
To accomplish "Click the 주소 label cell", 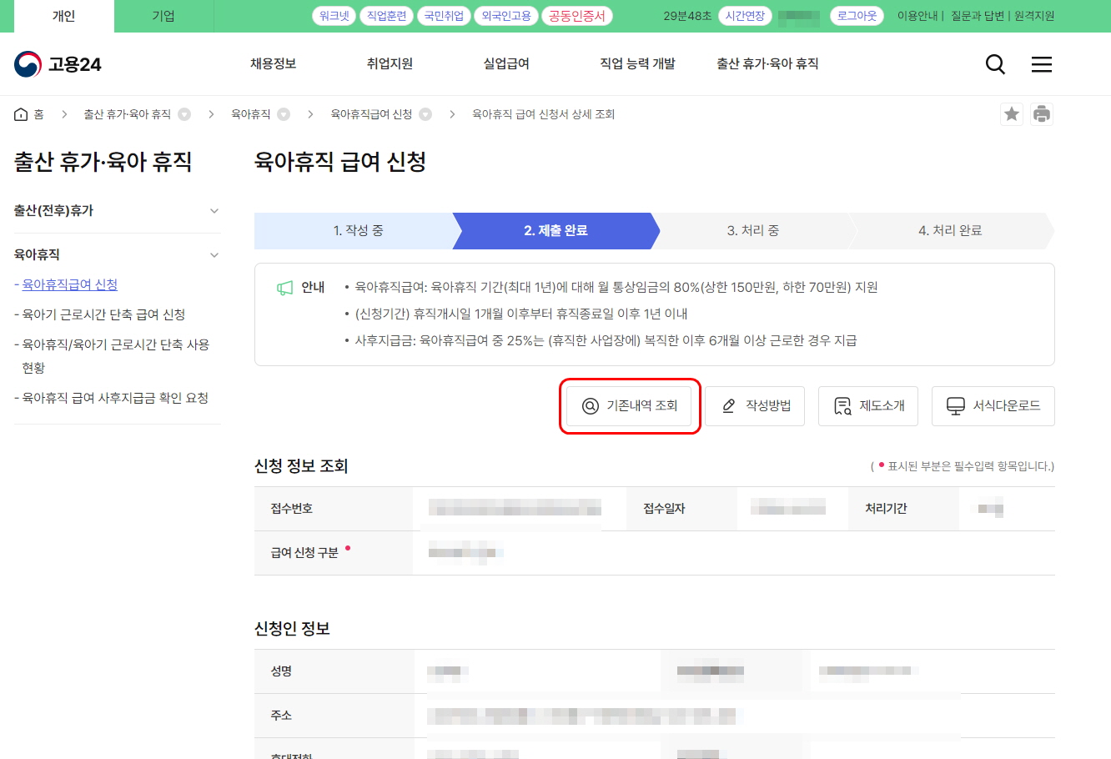I will coord(334,716).
